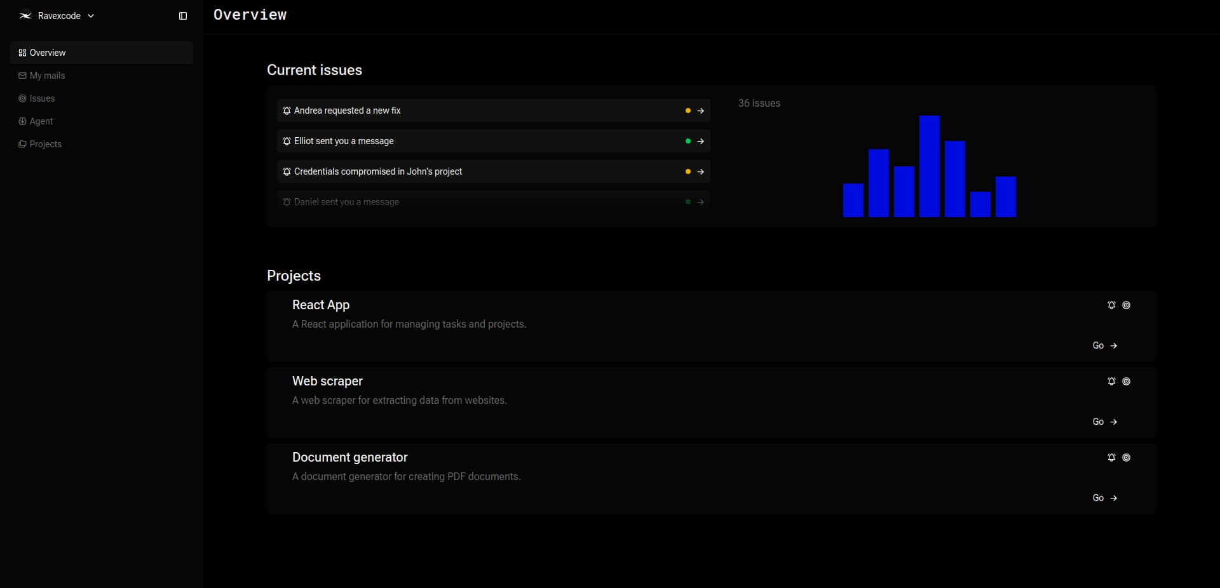
Task: Open Daniel sent you a message
Action: coord(493,202)
